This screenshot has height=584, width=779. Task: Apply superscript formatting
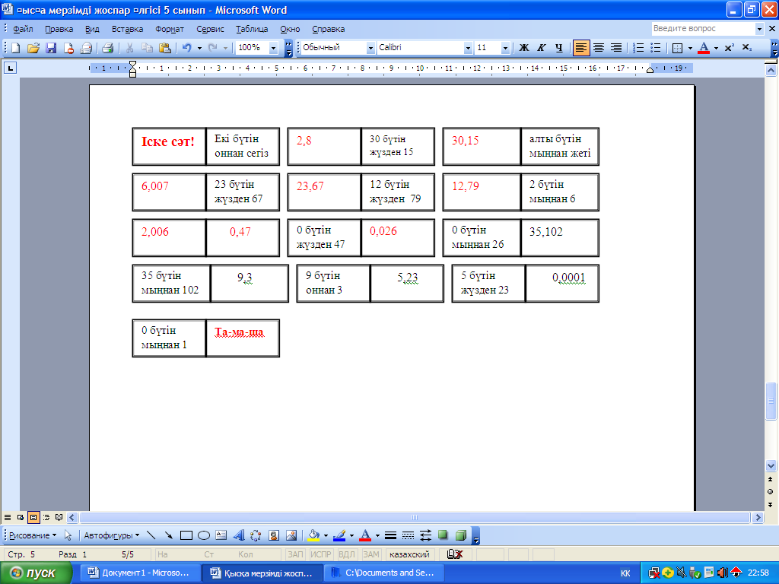tap(730, 48)
